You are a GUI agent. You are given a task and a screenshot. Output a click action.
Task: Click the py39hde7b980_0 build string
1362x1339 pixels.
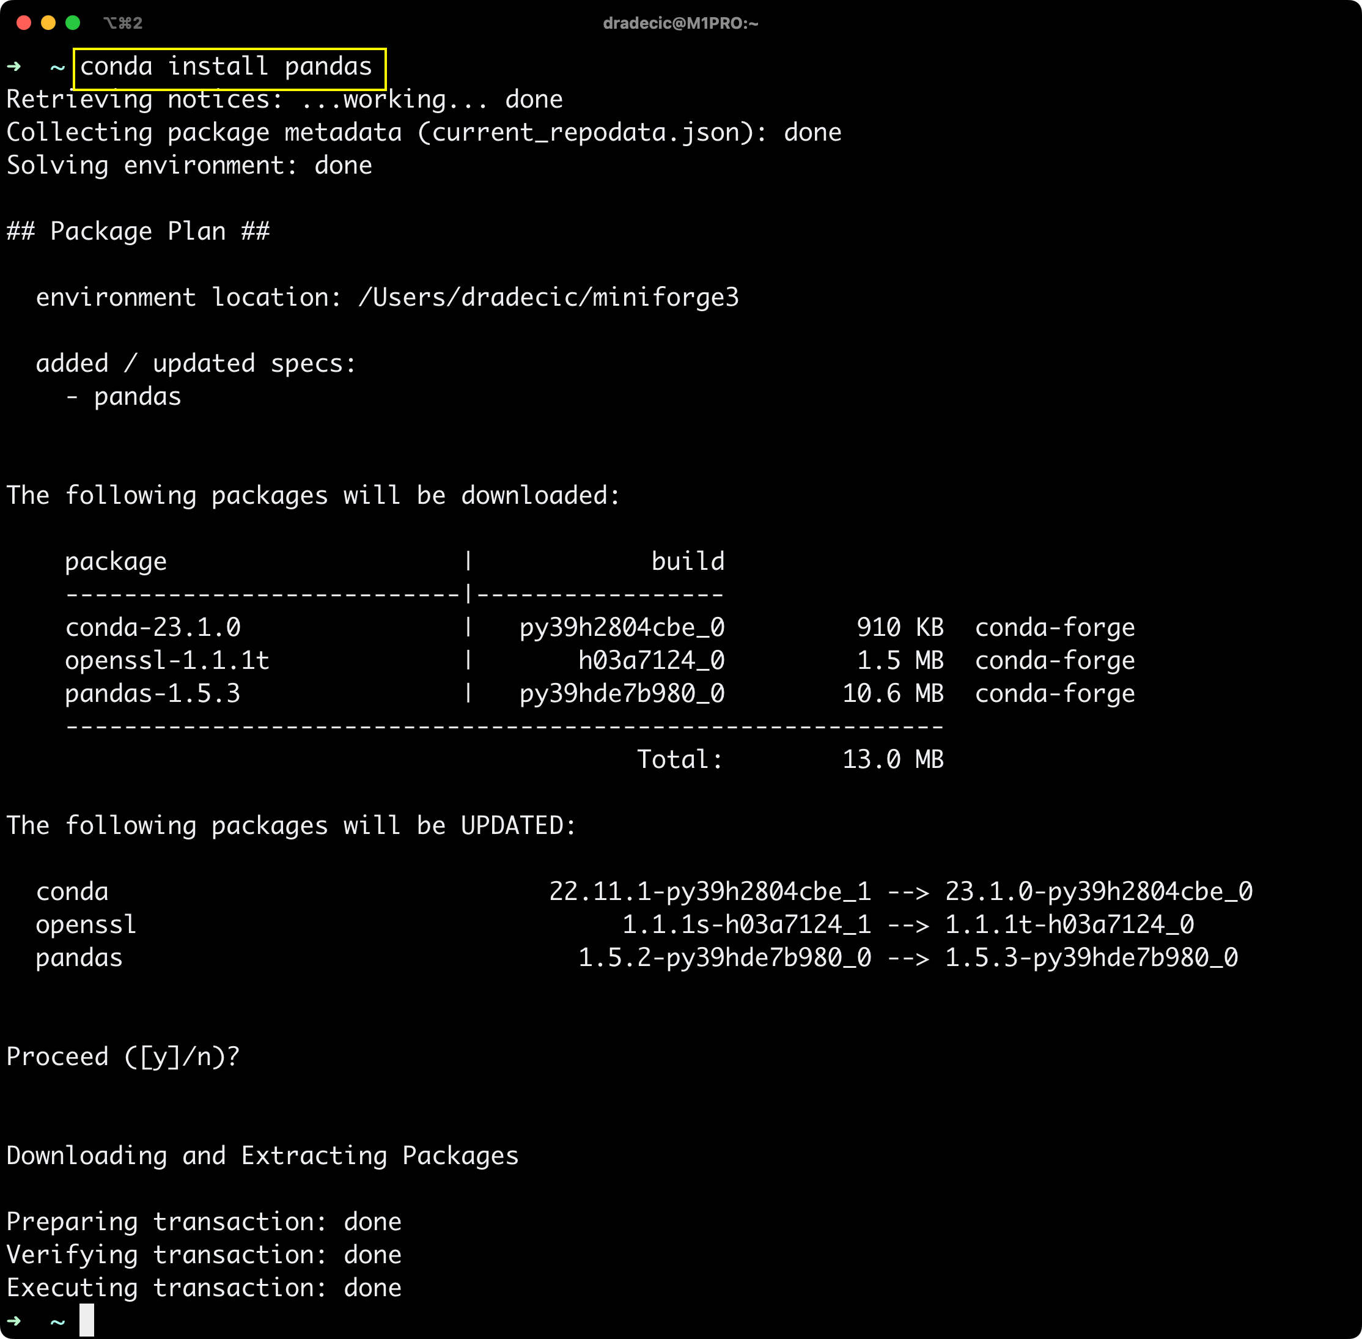tap(622, 693)
